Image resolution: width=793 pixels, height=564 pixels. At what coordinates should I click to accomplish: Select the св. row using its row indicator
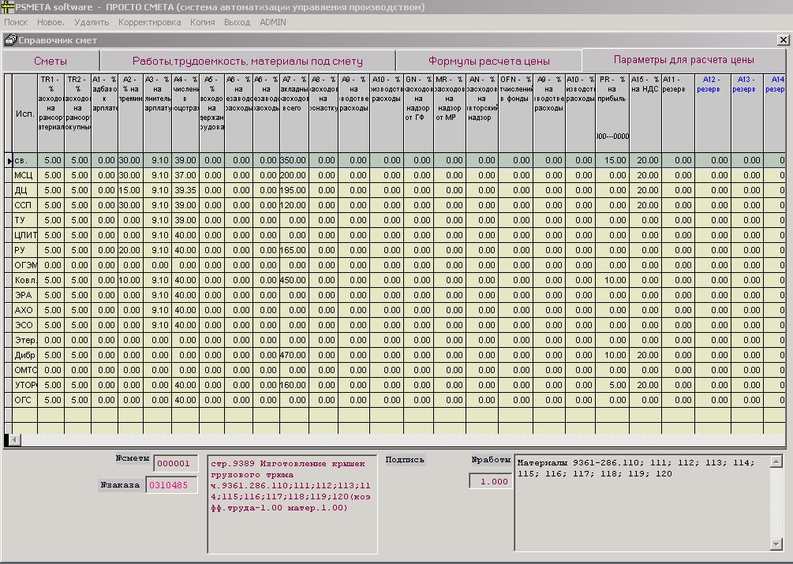click(x=8, y=160)
